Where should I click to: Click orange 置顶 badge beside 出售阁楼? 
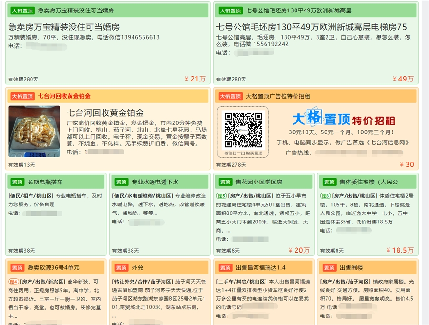click(329, 268)
